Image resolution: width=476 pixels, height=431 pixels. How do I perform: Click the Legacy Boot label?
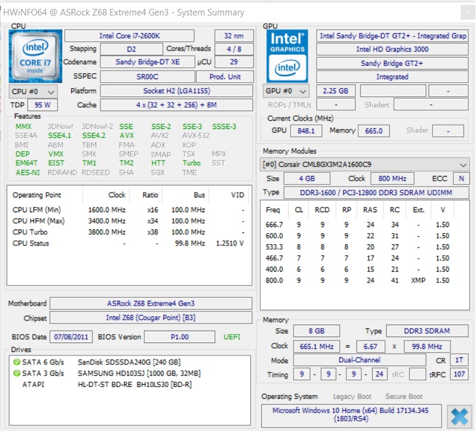tap(352, 397)
